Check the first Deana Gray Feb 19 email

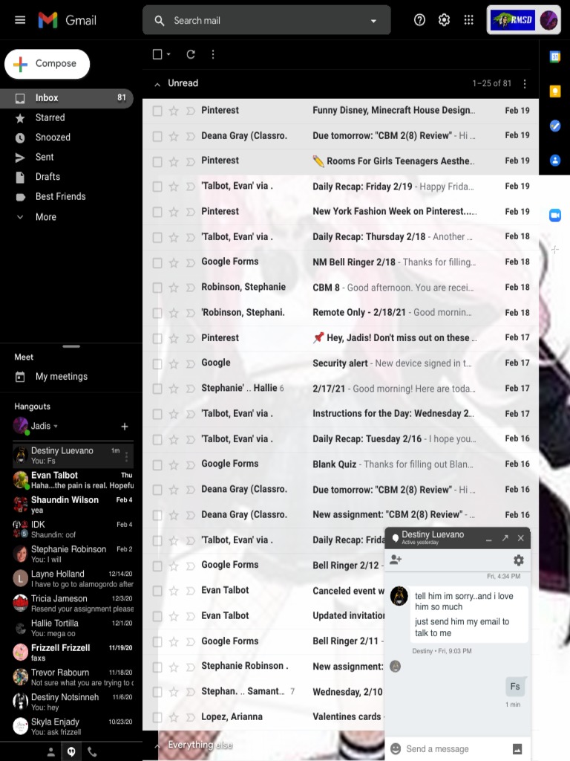157,136
